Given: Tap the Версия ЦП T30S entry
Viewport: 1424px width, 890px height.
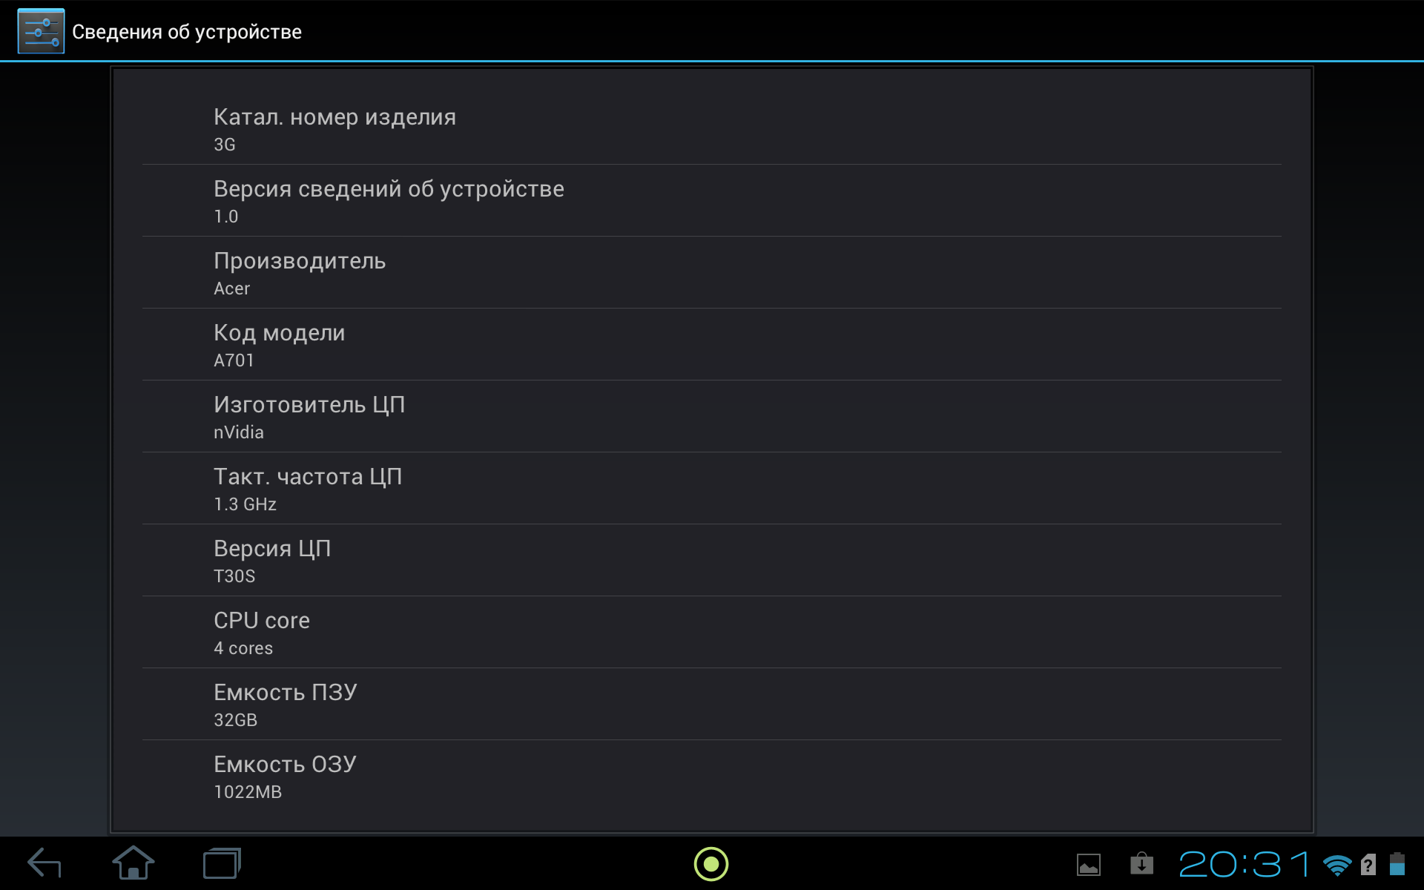Looking at the screenshot, I should 712,561.
